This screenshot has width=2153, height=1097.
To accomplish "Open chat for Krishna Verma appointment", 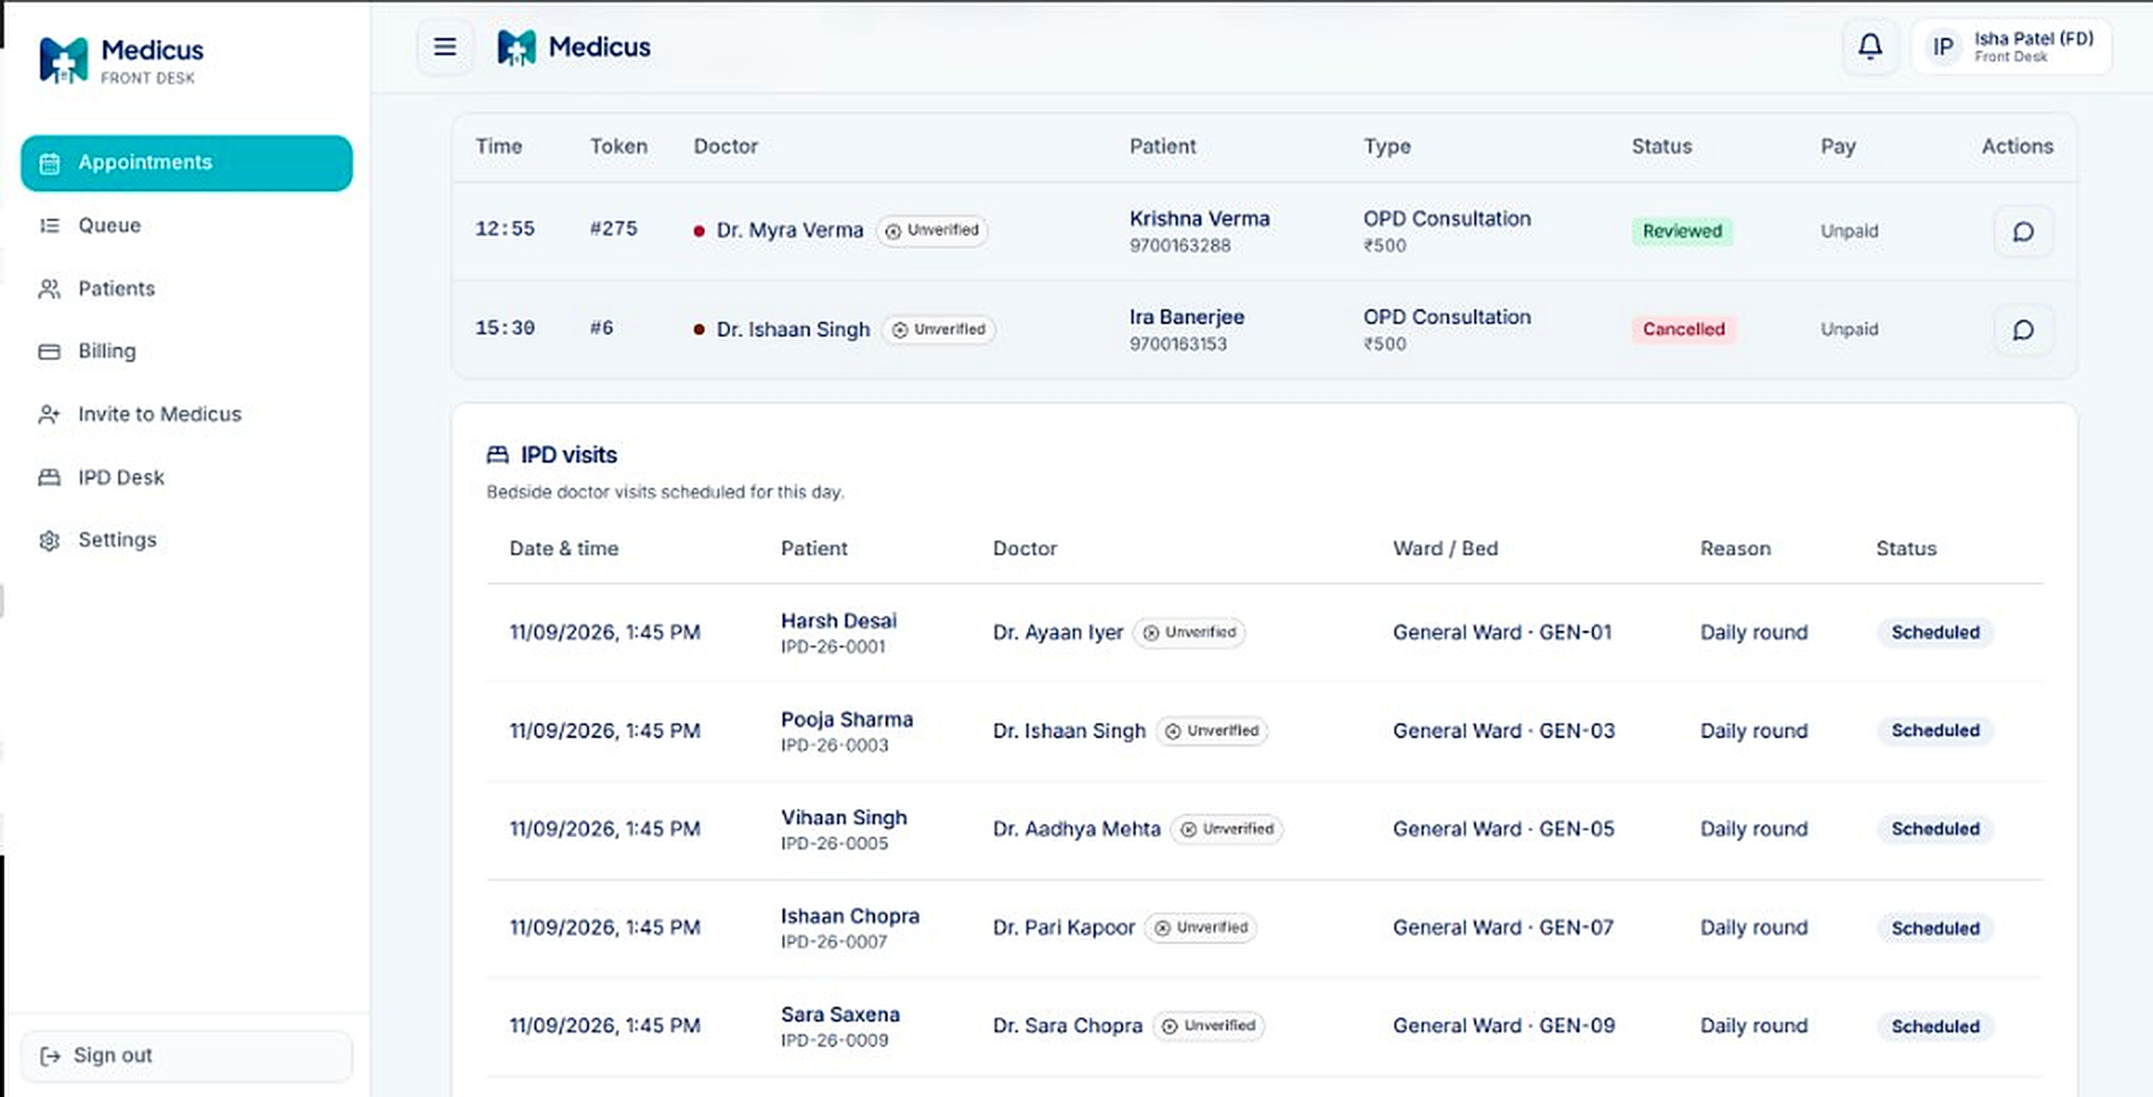I will click(2023, 231).
